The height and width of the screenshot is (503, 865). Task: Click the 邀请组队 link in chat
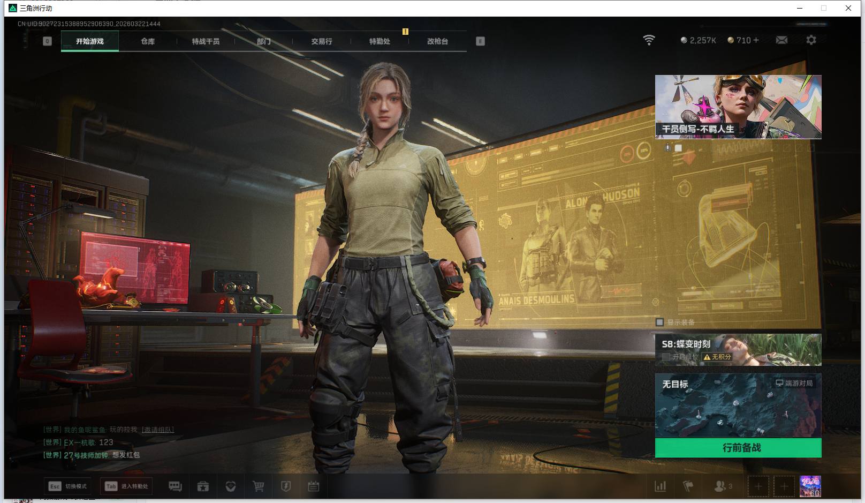point(158,430)
